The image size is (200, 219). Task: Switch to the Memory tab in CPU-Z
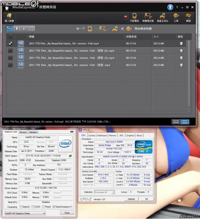pyautogui.click(x=112, y=135)
